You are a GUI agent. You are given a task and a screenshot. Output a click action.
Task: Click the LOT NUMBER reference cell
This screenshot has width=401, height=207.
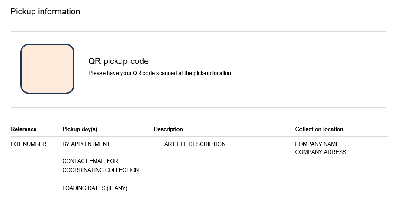(x=29, y=144)
